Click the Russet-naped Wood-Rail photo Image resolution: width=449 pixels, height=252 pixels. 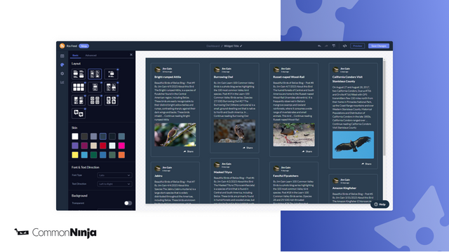[x=294, y=134]
